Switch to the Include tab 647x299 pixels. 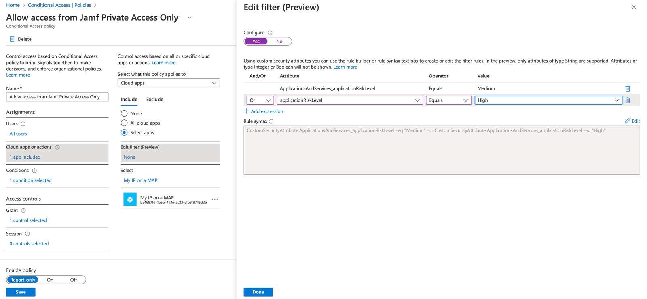tap(129, 99)
